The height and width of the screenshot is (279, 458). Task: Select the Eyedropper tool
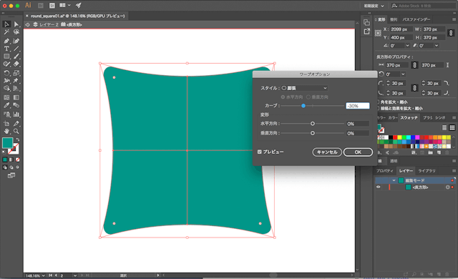[6, 105]
